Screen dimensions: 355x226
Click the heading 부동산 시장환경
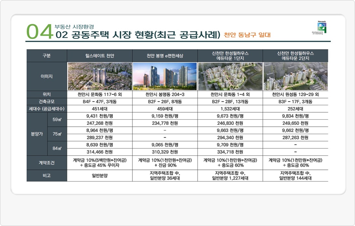[x=74, y=27]
